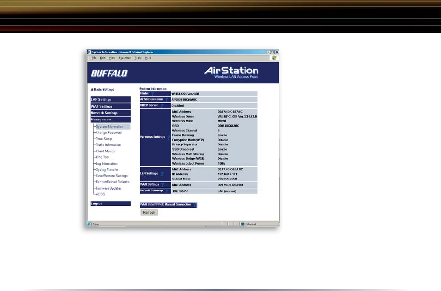The width and height of the screenshot is (441, 291).
Task: Open the View menu
Action: 112,58
